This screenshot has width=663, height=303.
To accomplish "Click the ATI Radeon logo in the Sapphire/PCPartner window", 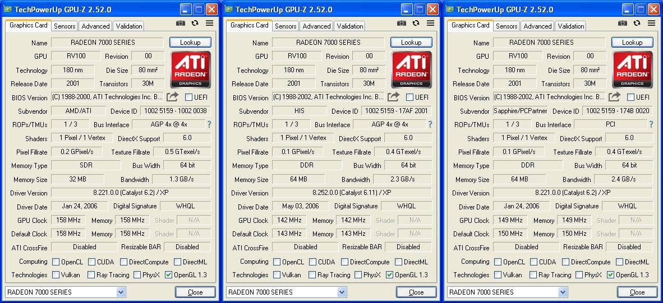I will pos(632,69).
